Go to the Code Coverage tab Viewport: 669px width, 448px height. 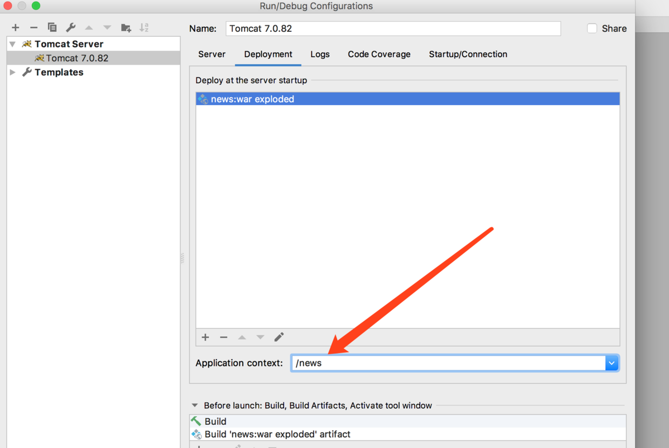379,54
